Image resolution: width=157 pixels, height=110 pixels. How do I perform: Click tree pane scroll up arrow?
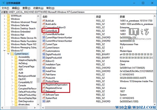point(38,16)
